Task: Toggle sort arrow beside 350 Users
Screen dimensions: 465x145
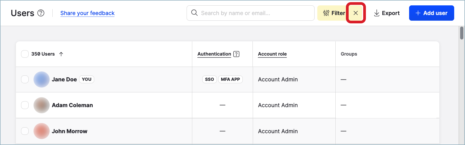Action: (61, 54)
